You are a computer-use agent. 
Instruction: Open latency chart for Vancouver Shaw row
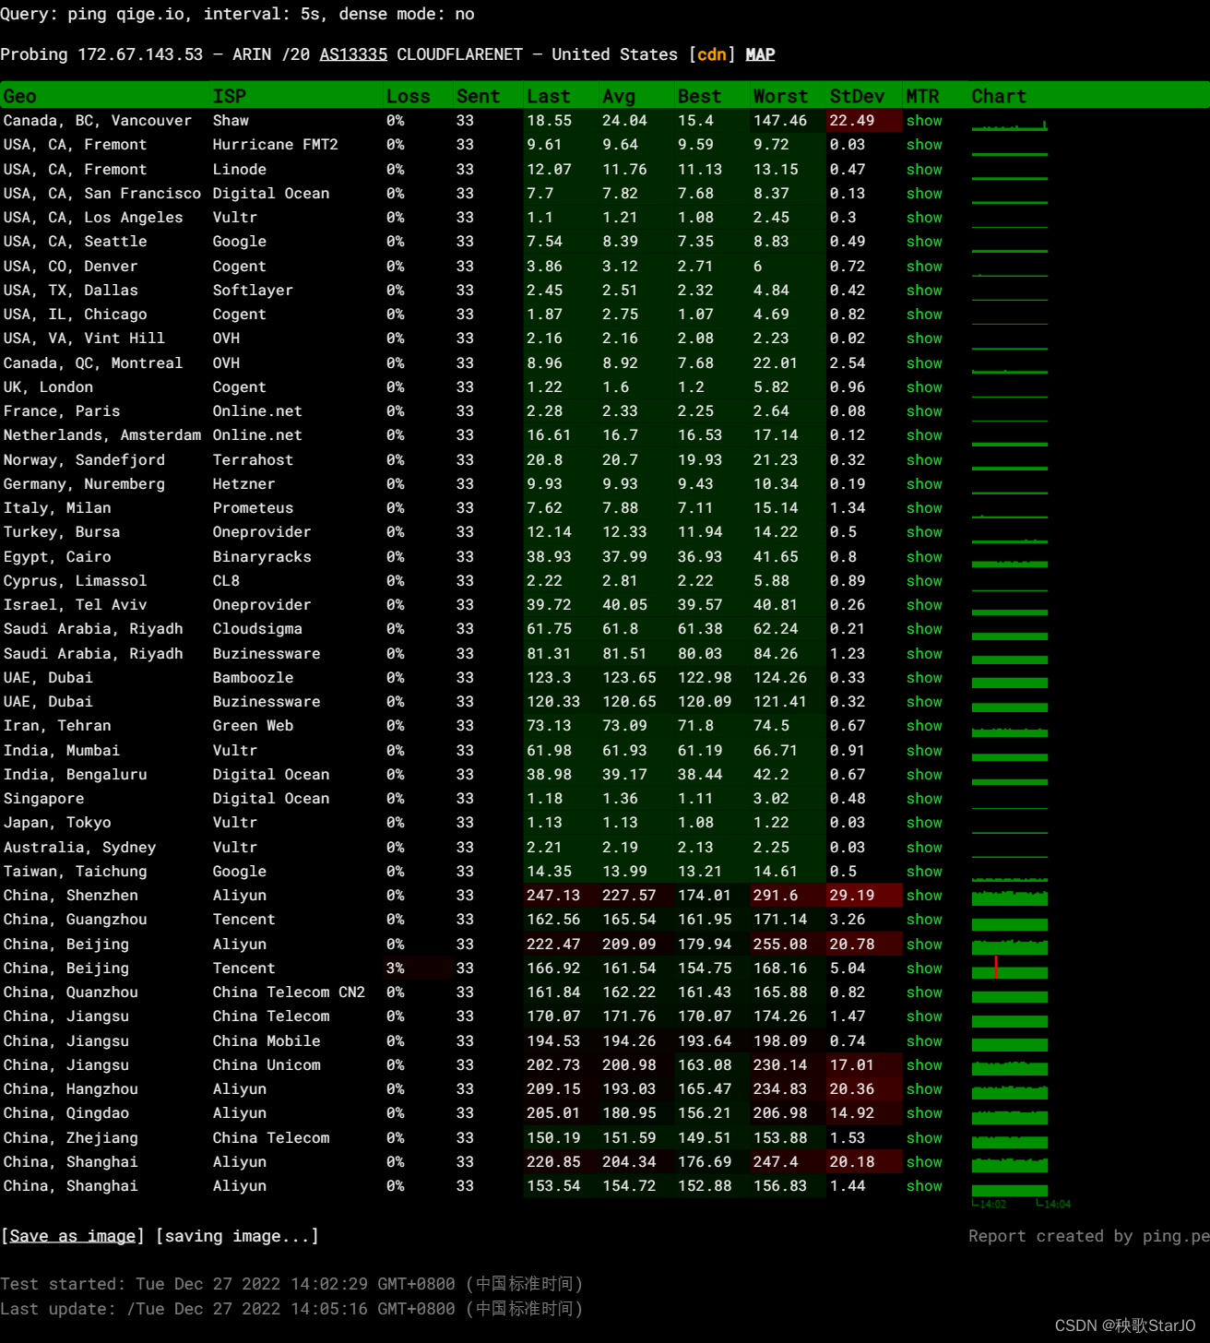point(1010,124)
